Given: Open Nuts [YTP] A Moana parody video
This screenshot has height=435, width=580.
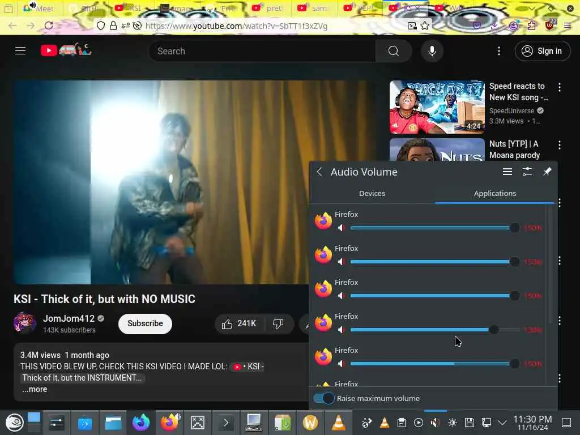Looking at the screenshot, I should tap(514, 150).
